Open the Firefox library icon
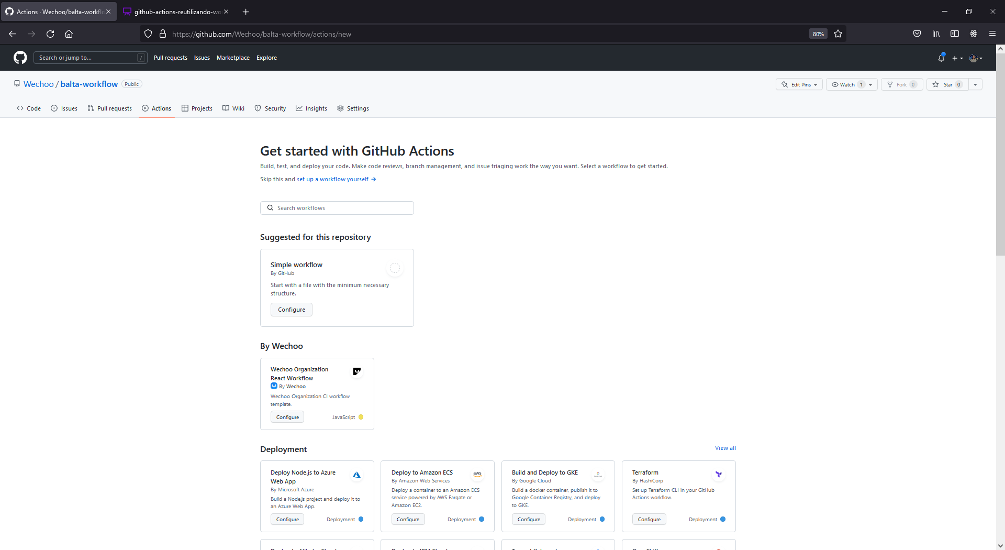This screenshot has height=550, width=1005. (936, 34)
